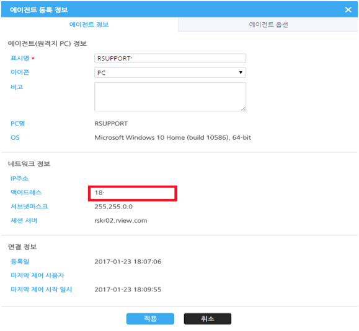This screenshot has height=331, width=359.
Task: Click the 서브넷마스크 value 255.255.0.0
Action: pyautogui.click(x=113, y=207)
